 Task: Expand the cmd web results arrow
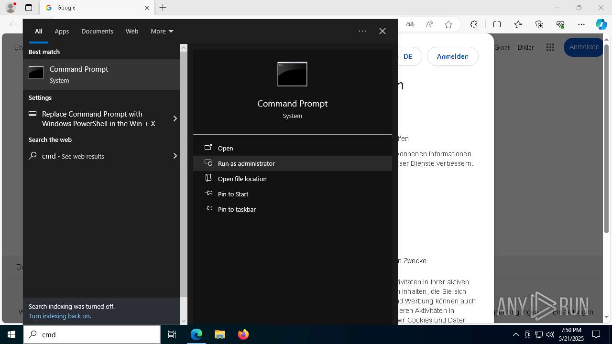coord(175,156)
